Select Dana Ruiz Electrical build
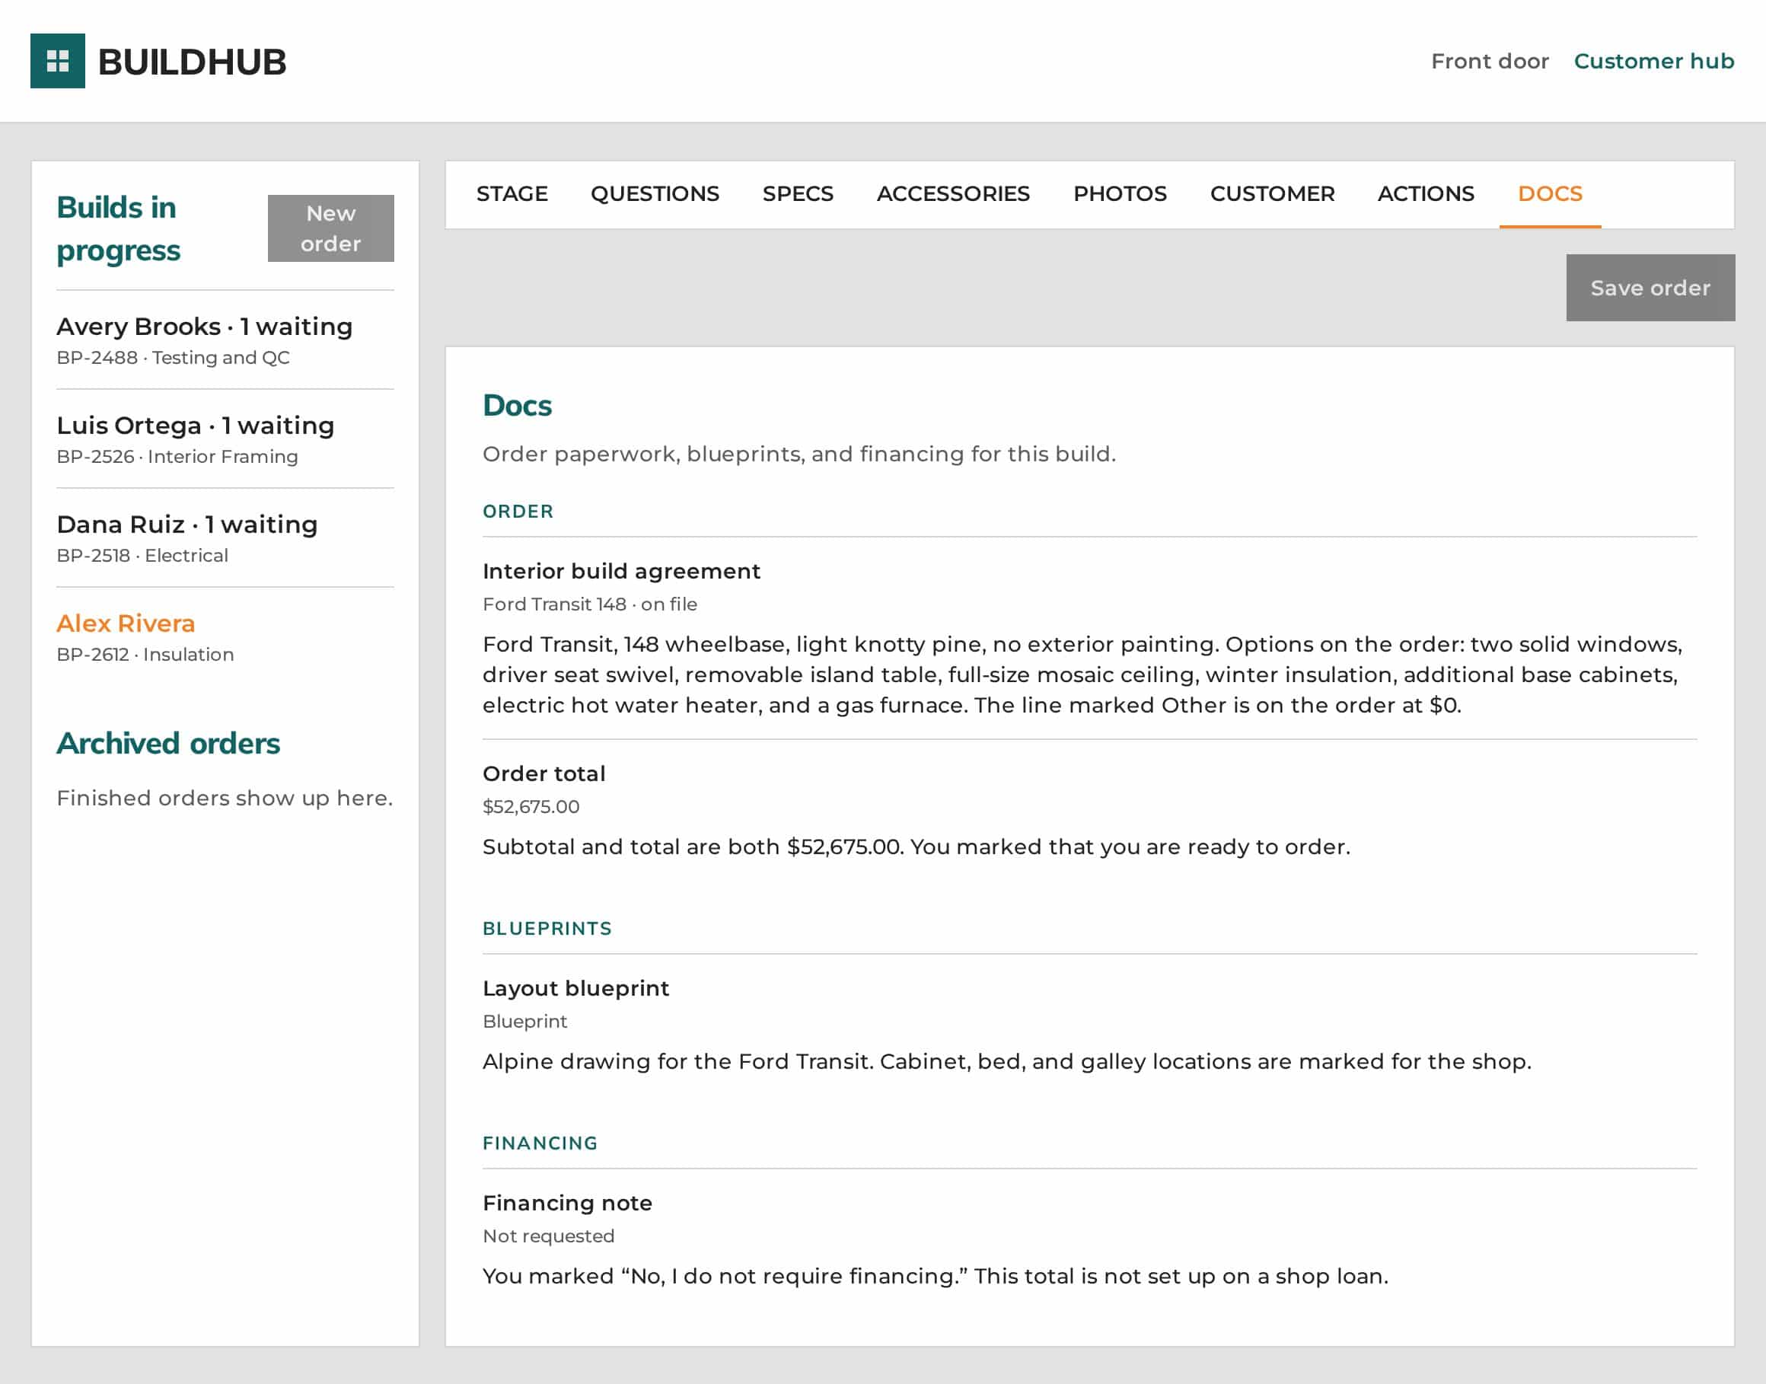 pyautogui.click(x=225, y=538)
